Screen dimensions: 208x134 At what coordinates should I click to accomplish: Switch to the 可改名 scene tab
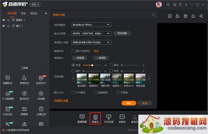34,13
